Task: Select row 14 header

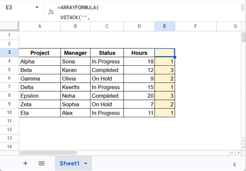Action: pyautogui.click(x=9, y=147)
